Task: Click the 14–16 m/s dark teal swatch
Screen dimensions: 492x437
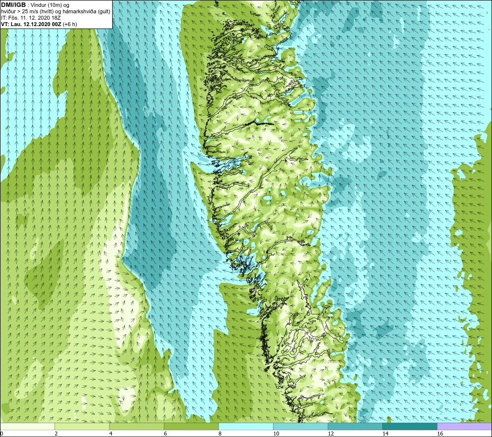Action: point(409,426)
